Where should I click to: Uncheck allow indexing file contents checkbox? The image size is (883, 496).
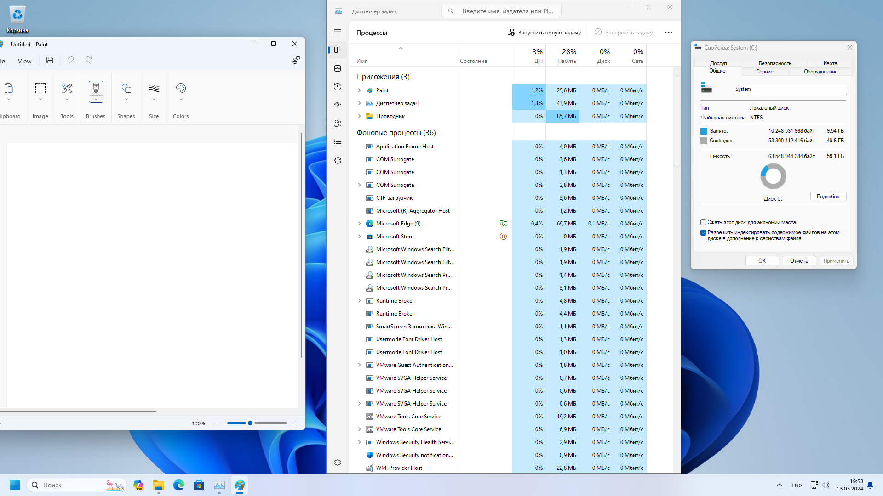point(703,233)
